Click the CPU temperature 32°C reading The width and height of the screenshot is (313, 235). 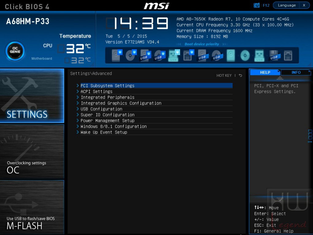74,49
